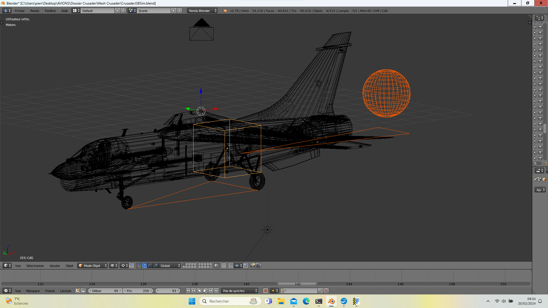Click the OpenGL render image camera icon
The height and width of the screenshot is (308, 548).
tap(253, 266)
